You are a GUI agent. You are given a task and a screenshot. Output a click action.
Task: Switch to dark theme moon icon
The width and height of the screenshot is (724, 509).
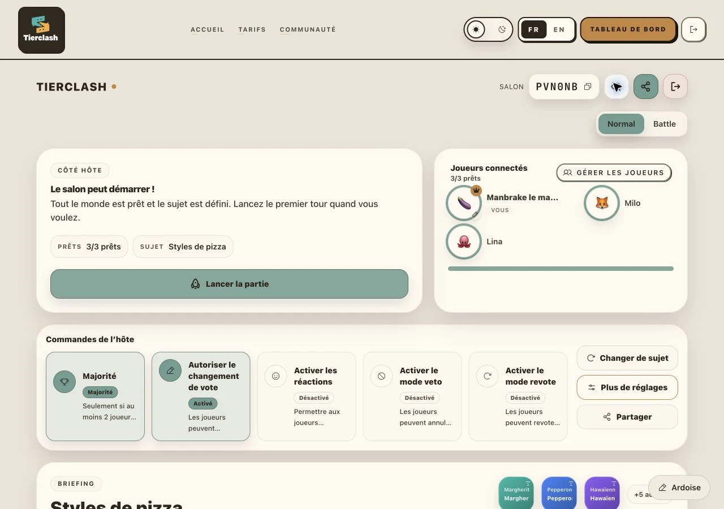coord(502,29)
